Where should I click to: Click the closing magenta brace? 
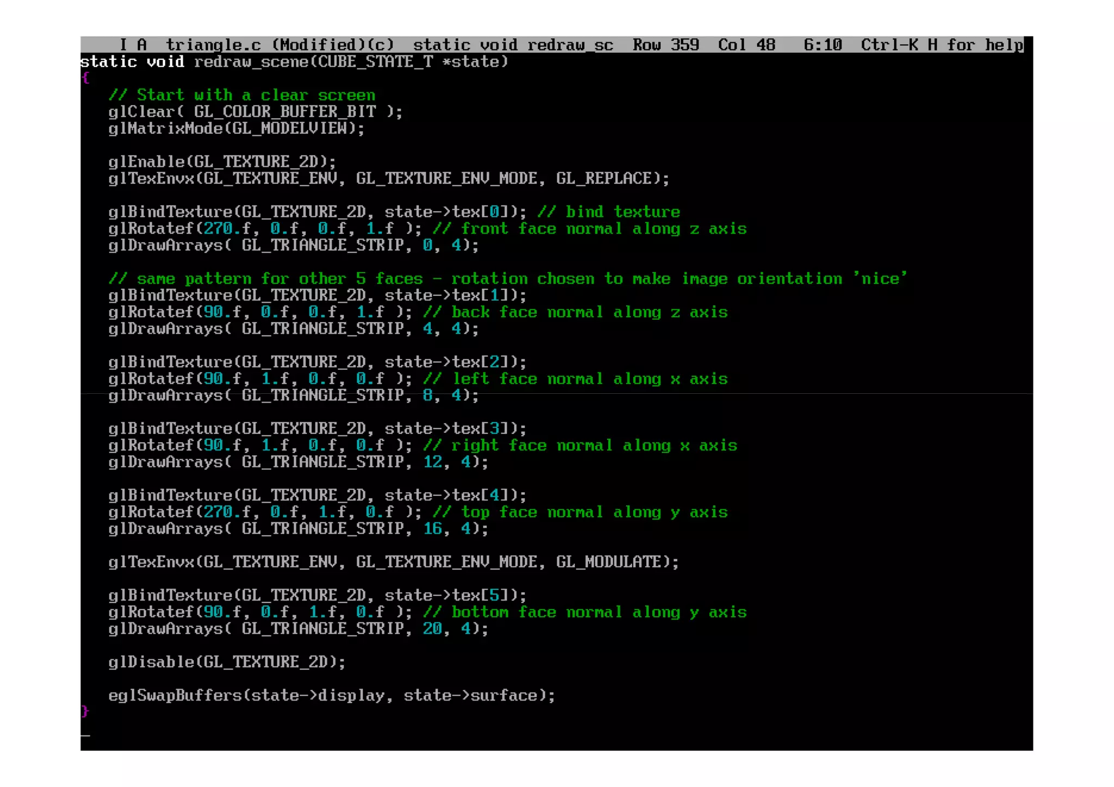pyautogui.click(x=85, y=711)
